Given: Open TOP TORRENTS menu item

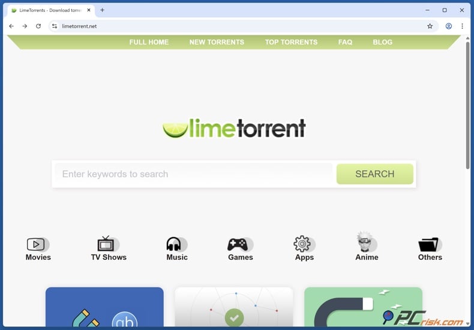Looking at the screenshot, I should [291, 43].
